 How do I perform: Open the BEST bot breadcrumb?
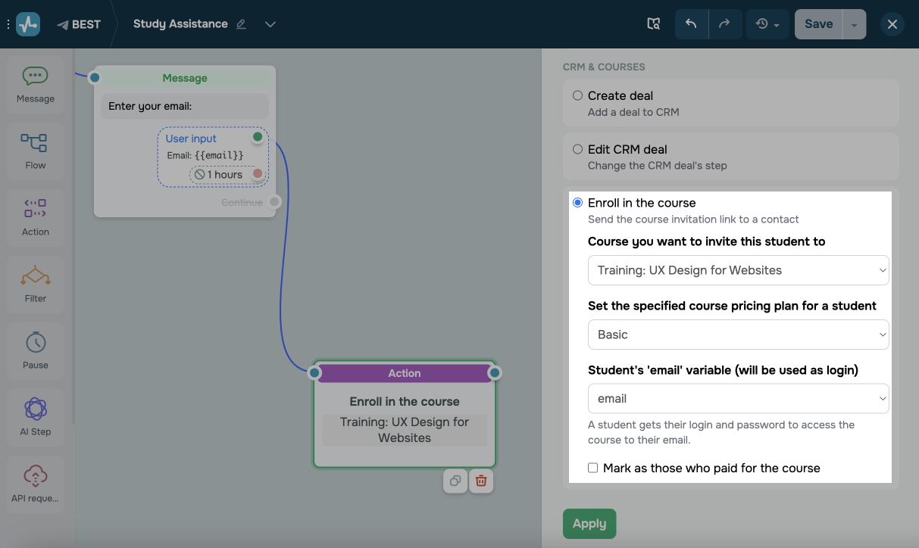[79, 24]
